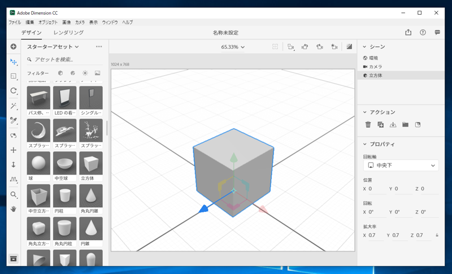
Task: Toggle the render preview icon
Action: [x=349, y=47]
